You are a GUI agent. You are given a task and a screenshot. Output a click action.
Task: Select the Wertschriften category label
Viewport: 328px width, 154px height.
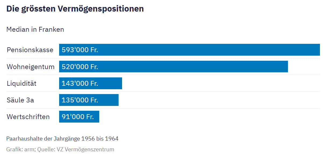[28, 117]
